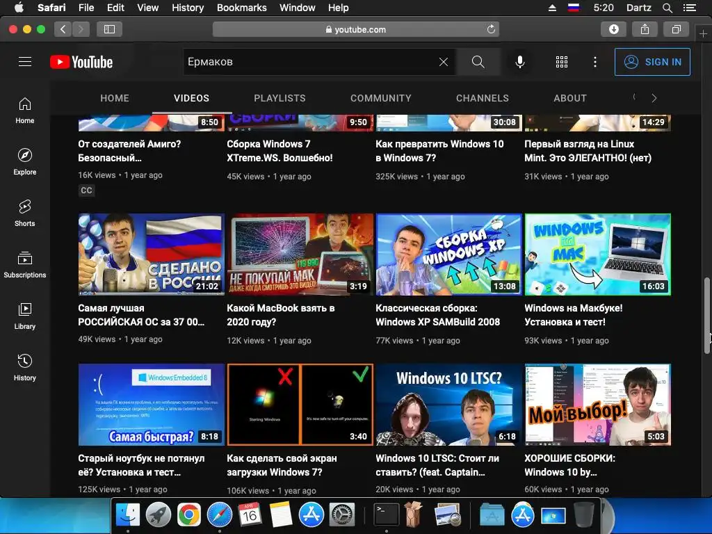Open Terminal from the Dock
The height and width of the screenshot is (534, 712).
(x=387, y=515)
